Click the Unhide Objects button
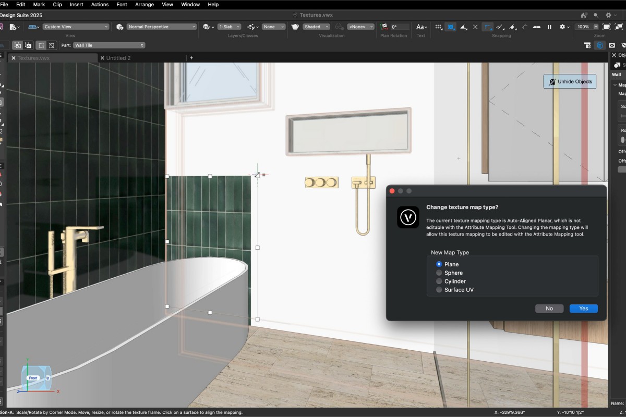This screenshot has width=626, height=417. tap(569, 81)
